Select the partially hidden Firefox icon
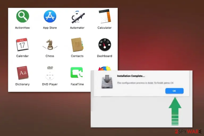 tap(105, 68)
